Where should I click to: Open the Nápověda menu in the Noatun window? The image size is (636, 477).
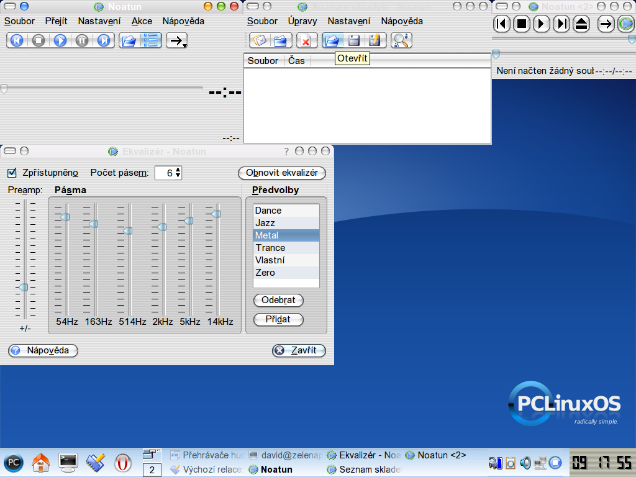click(x=183, y=21)
